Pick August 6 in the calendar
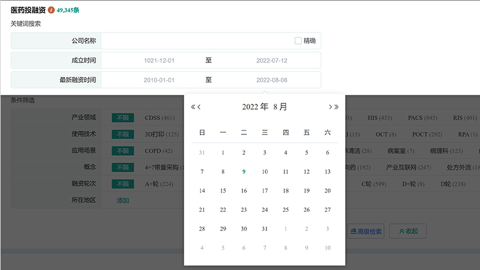This screenshot has width=480, height=270. (328, 153)
